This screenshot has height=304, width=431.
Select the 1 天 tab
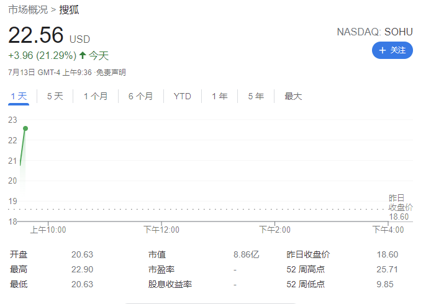pyautogui.click(x=19, y=96)
